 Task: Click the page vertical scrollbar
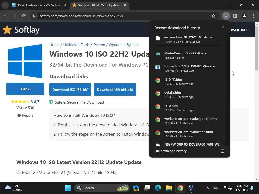click(x=257, y=48)
